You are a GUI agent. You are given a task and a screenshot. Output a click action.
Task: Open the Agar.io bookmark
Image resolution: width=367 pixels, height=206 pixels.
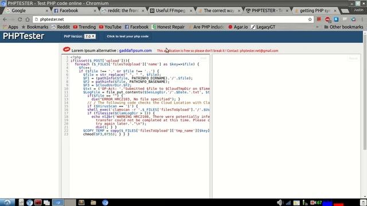(x=238, y=27)
